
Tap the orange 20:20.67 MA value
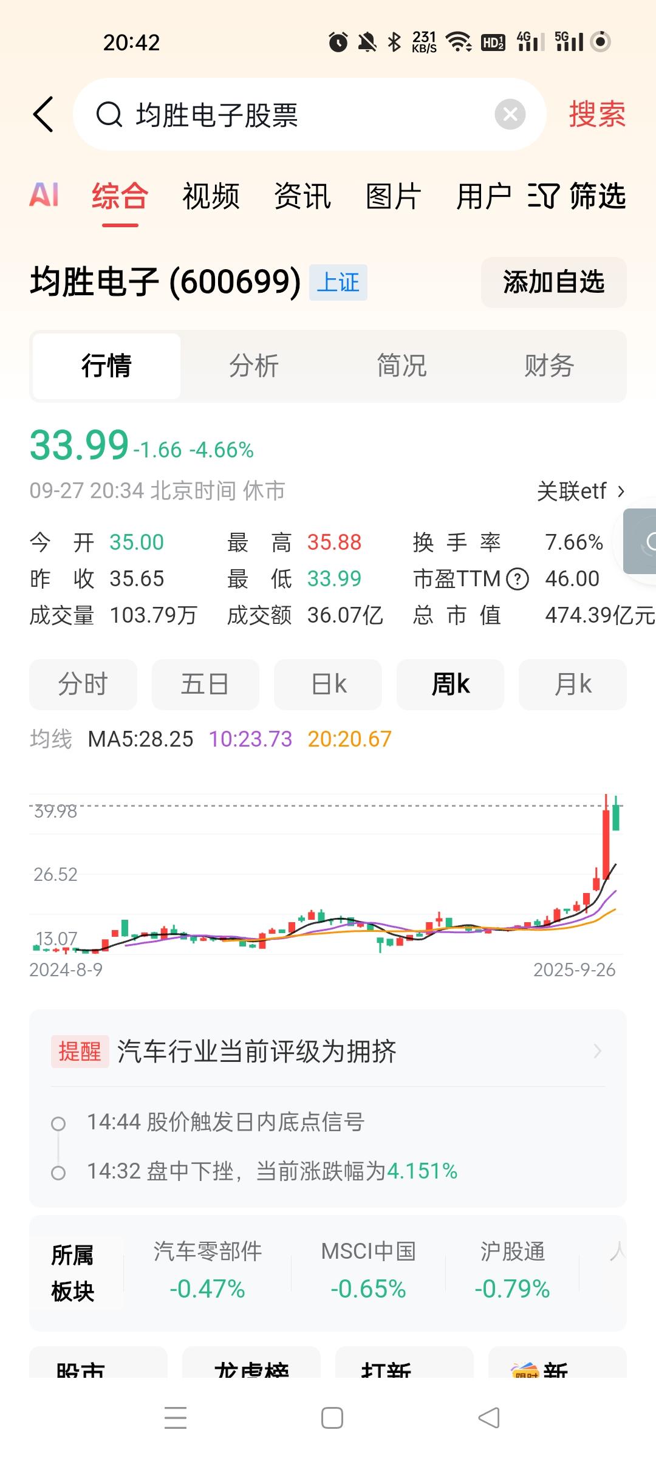point(349,739)
